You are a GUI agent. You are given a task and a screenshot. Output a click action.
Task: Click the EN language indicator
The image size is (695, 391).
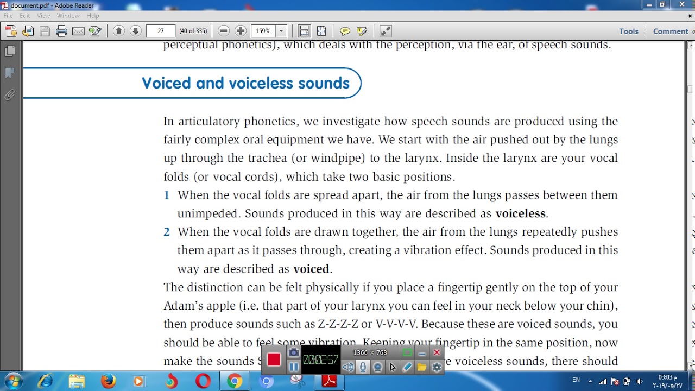(x=576, y=380)
